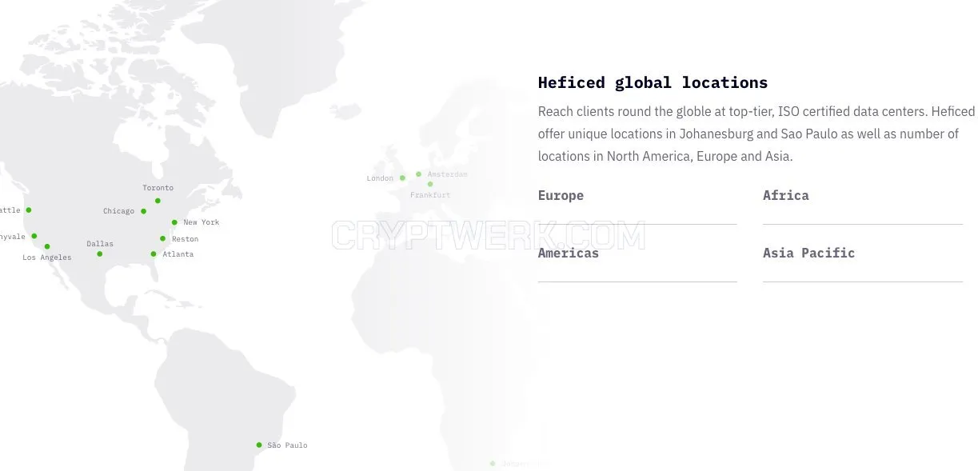Click the Los Angeles city label
This screenshot has height=471, width=978.
click(46, 257)
